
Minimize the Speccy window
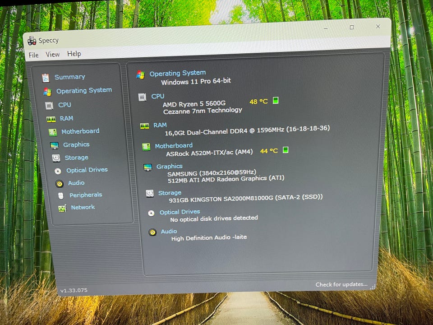point(326,28)
